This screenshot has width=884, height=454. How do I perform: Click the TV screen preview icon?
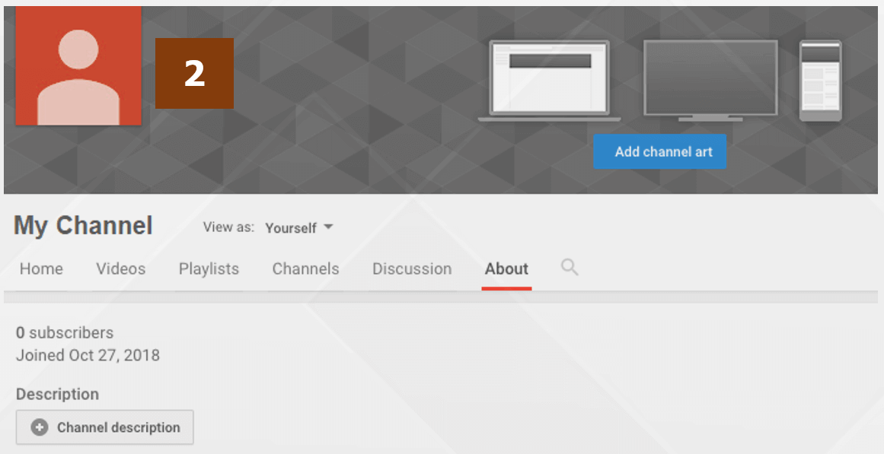[x=710, y=80]
